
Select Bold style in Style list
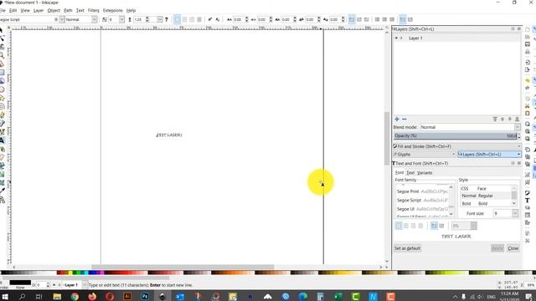point(486,203)
